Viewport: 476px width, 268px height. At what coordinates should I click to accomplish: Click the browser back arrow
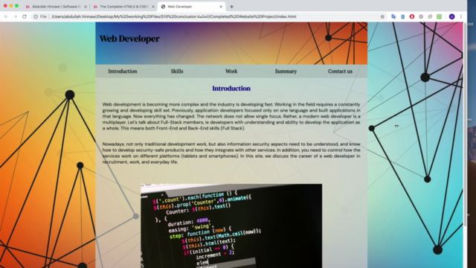pos(6,16)
